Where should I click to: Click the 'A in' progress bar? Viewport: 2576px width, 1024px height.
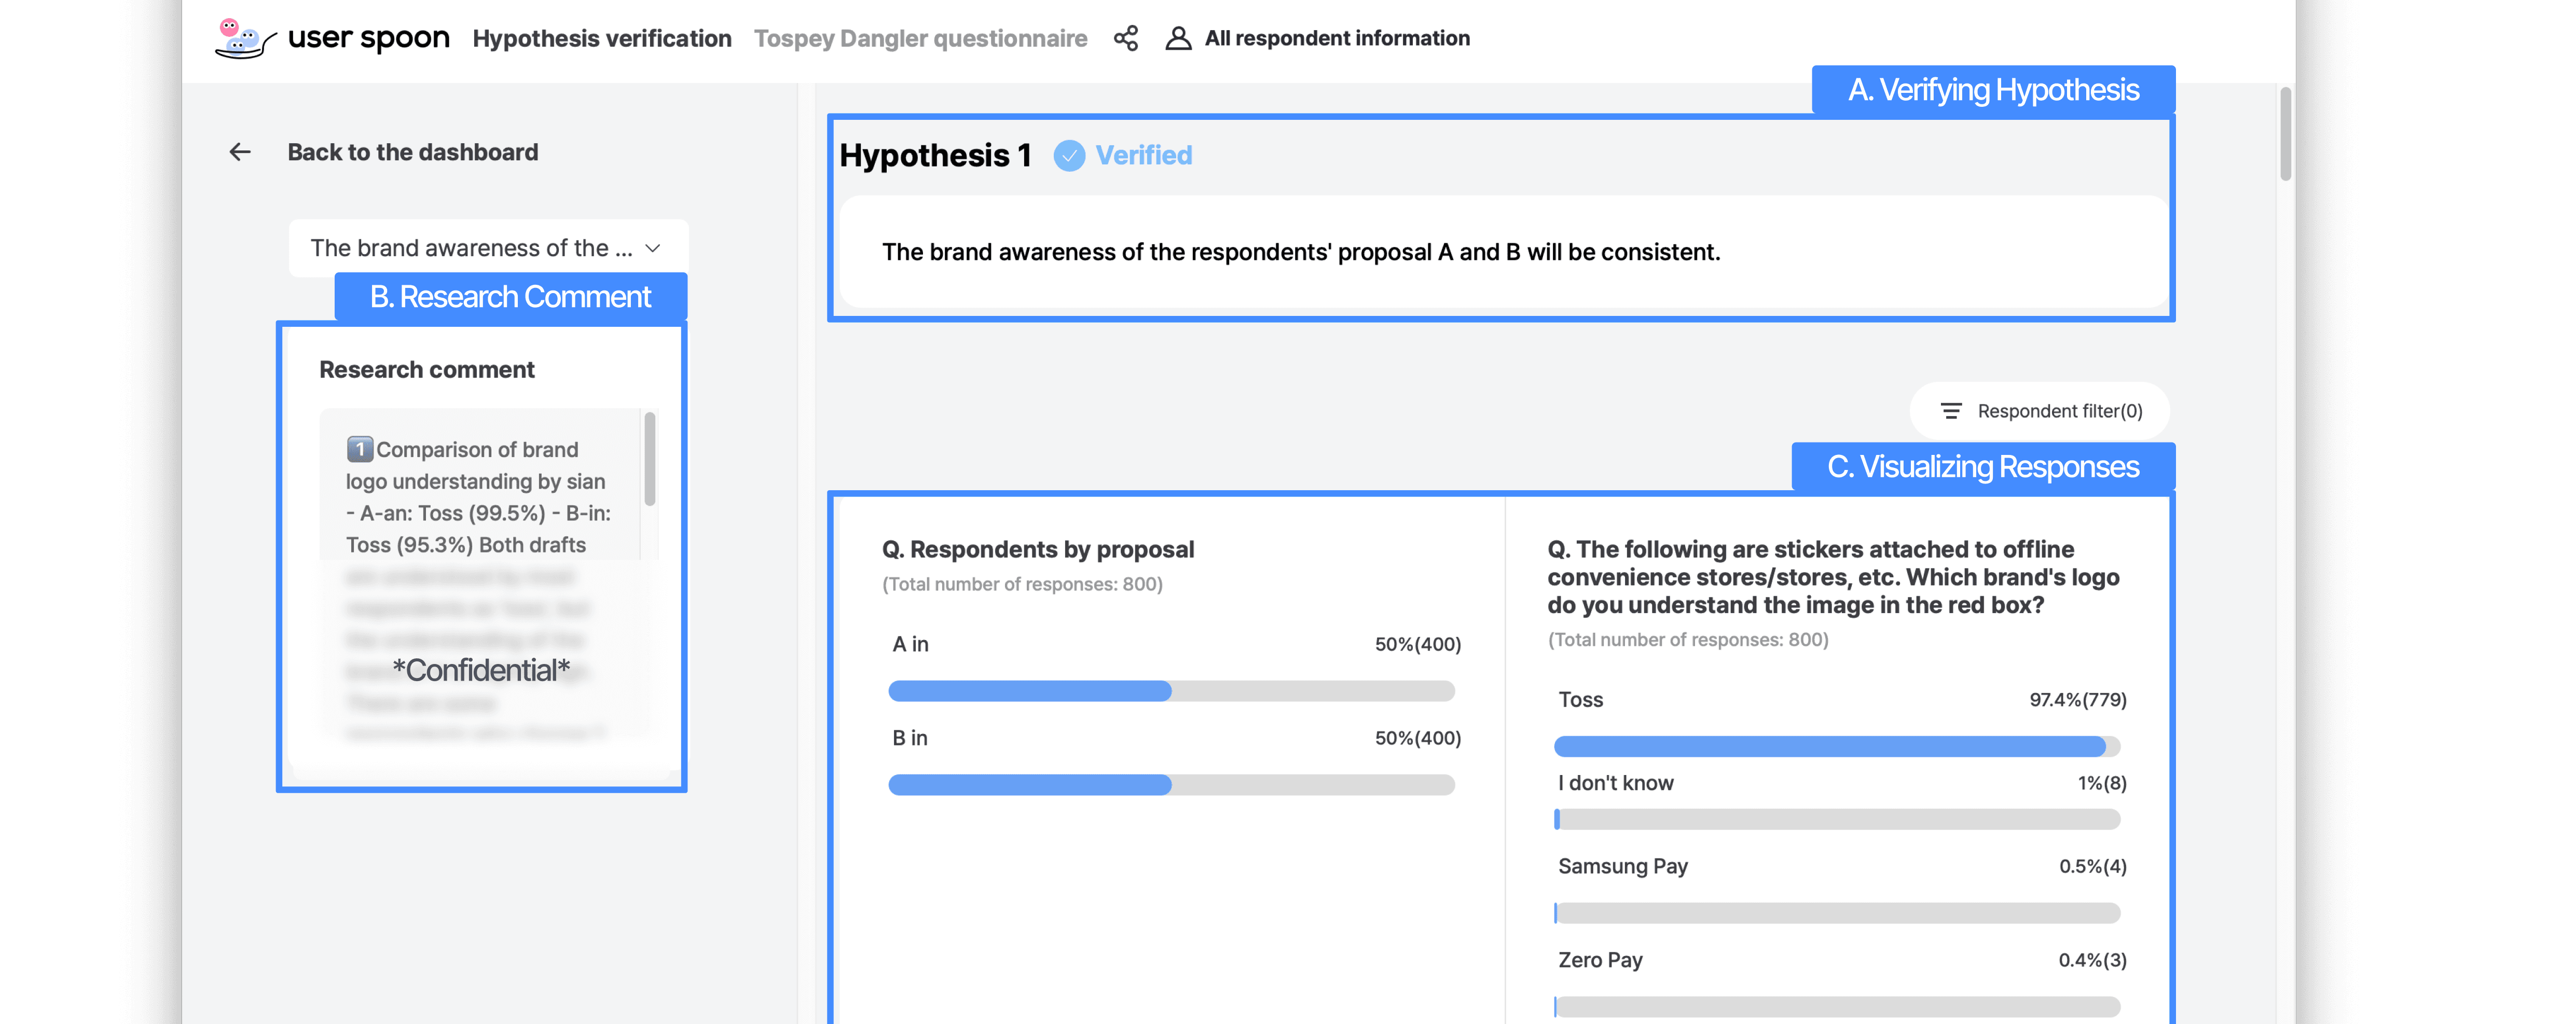tap(1171, 691)
